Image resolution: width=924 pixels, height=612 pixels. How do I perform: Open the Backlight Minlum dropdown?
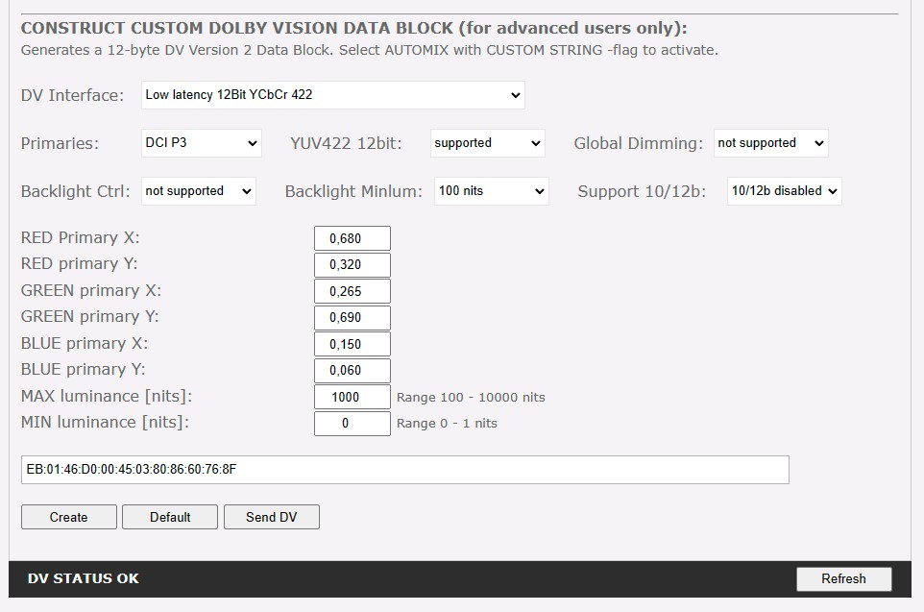492,191
